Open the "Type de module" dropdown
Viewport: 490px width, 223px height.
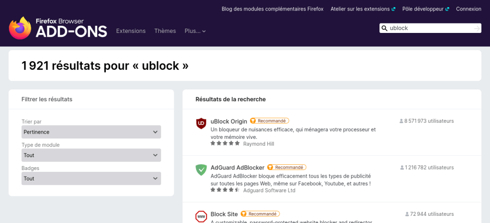(x=91, y=155)
